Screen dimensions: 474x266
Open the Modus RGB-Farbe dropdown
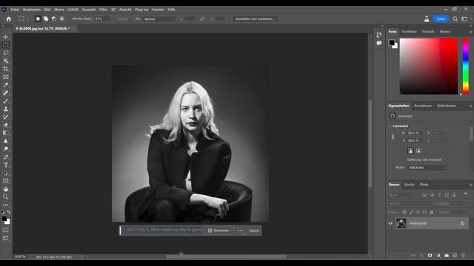(427, 168)
